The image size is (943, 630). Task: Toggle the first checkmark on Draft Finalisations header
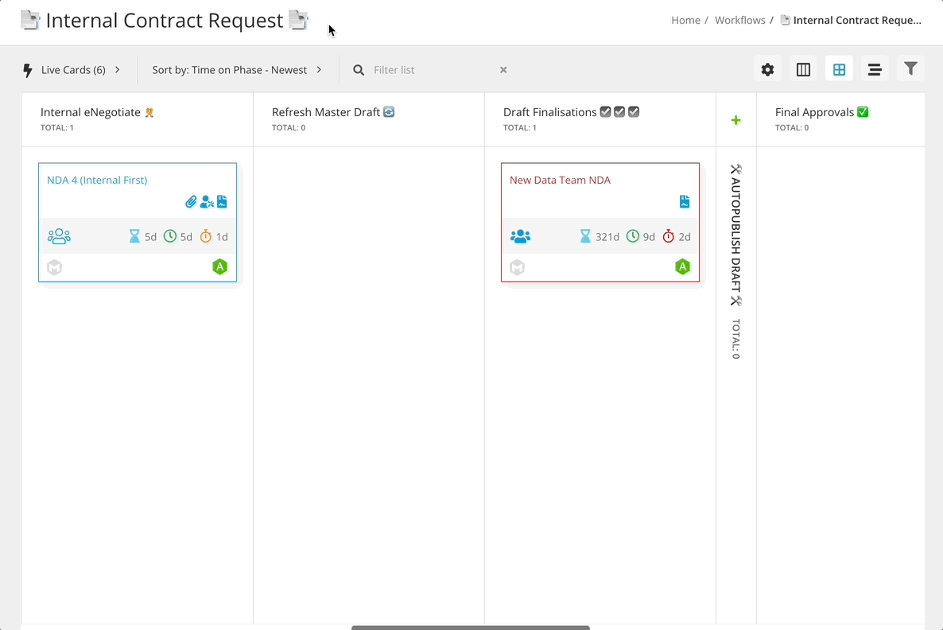(606, 111)
